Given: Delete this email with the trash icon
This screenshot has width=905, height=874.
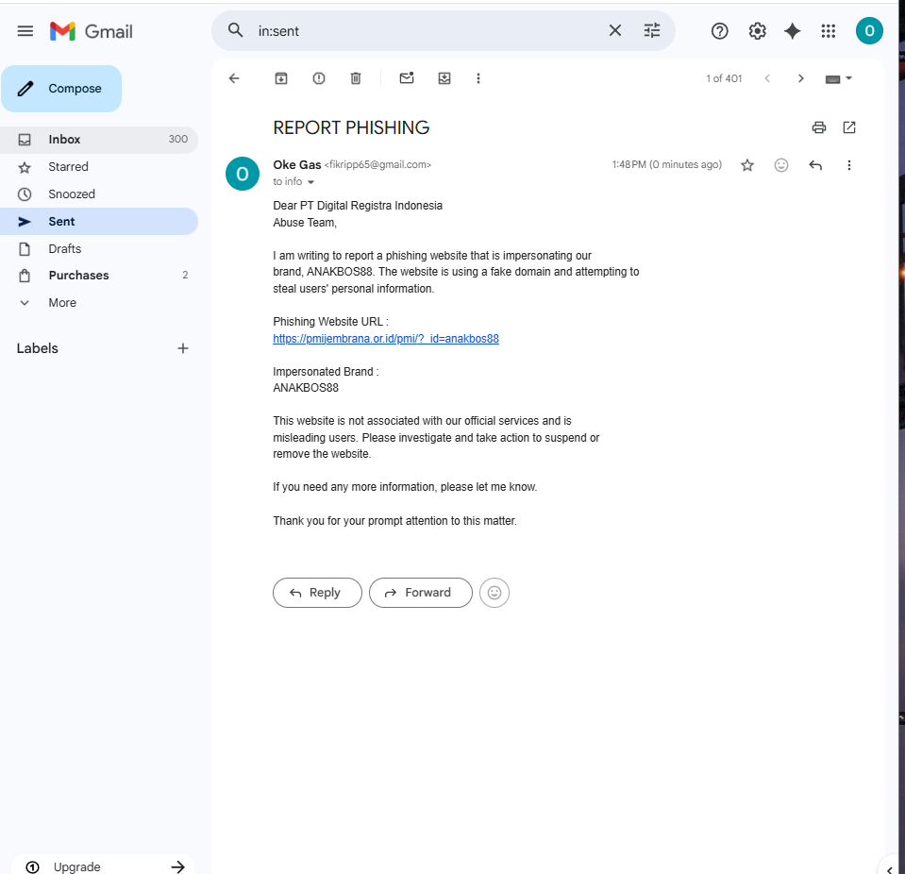Looking at the screenshot, I should click(x=356, y=78).
